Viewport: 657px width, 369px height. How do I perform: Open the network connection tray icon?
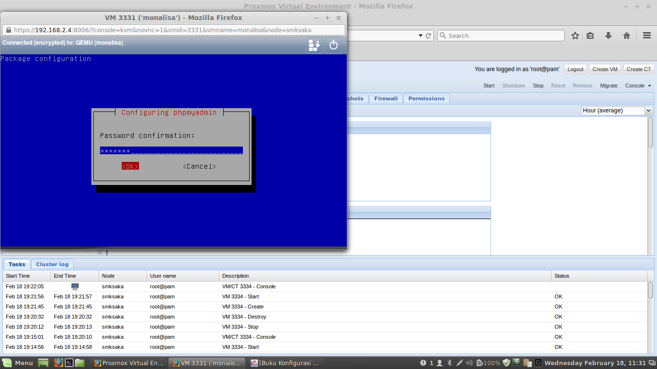459,363
